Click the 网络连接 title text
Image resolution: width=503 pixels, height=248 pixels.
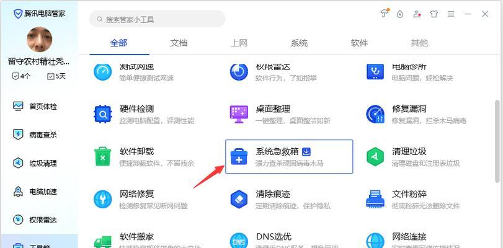(x=409, y=237)
